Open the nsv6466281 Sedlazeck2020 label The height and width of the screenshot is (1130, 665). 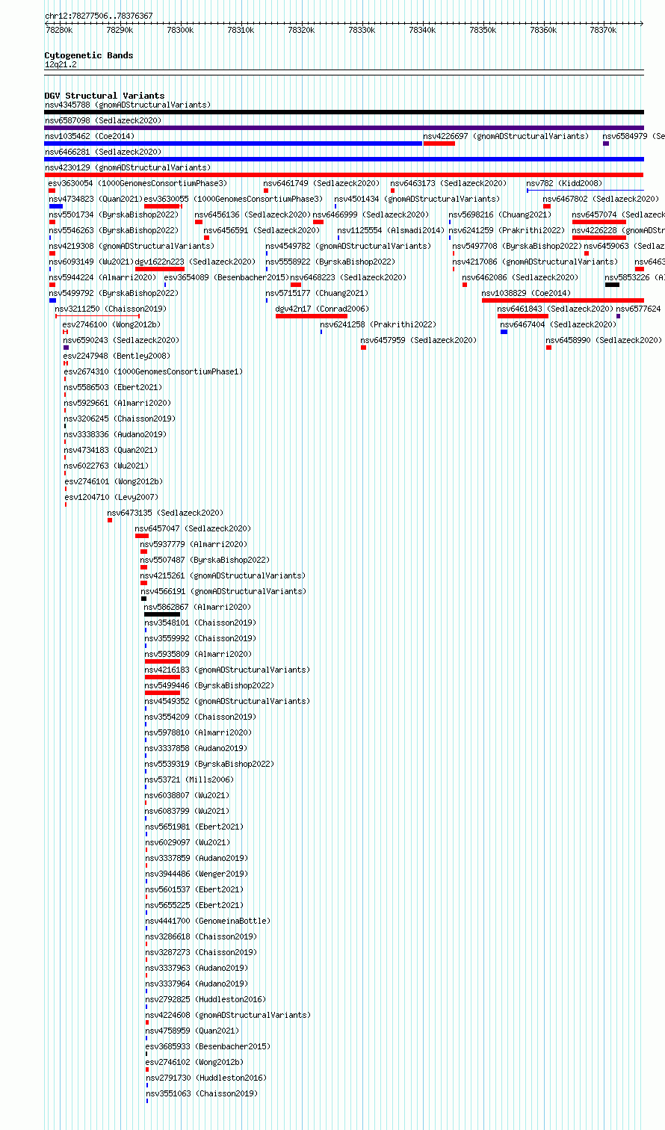click(103, 152)
